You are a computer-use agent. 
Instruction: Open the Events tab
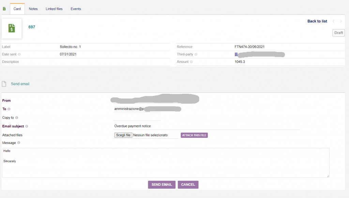(76, 9)
